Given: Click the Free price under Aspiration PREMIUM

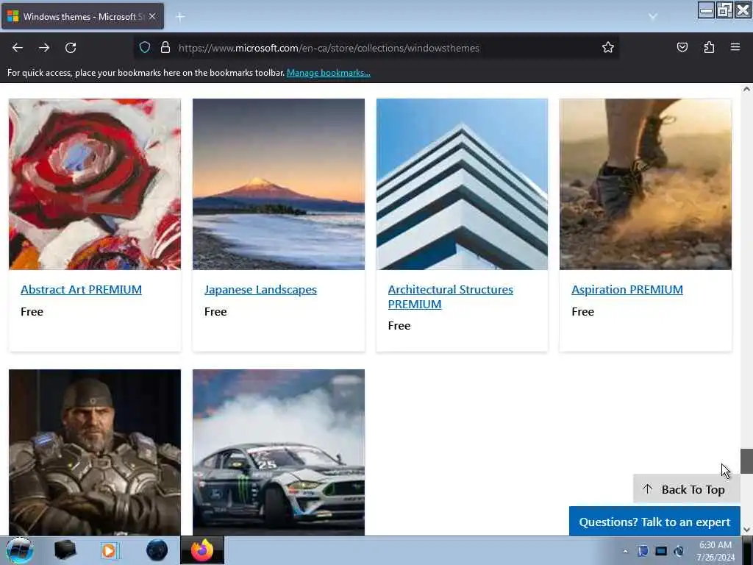Looking at the screenshot, I should 582,311.
